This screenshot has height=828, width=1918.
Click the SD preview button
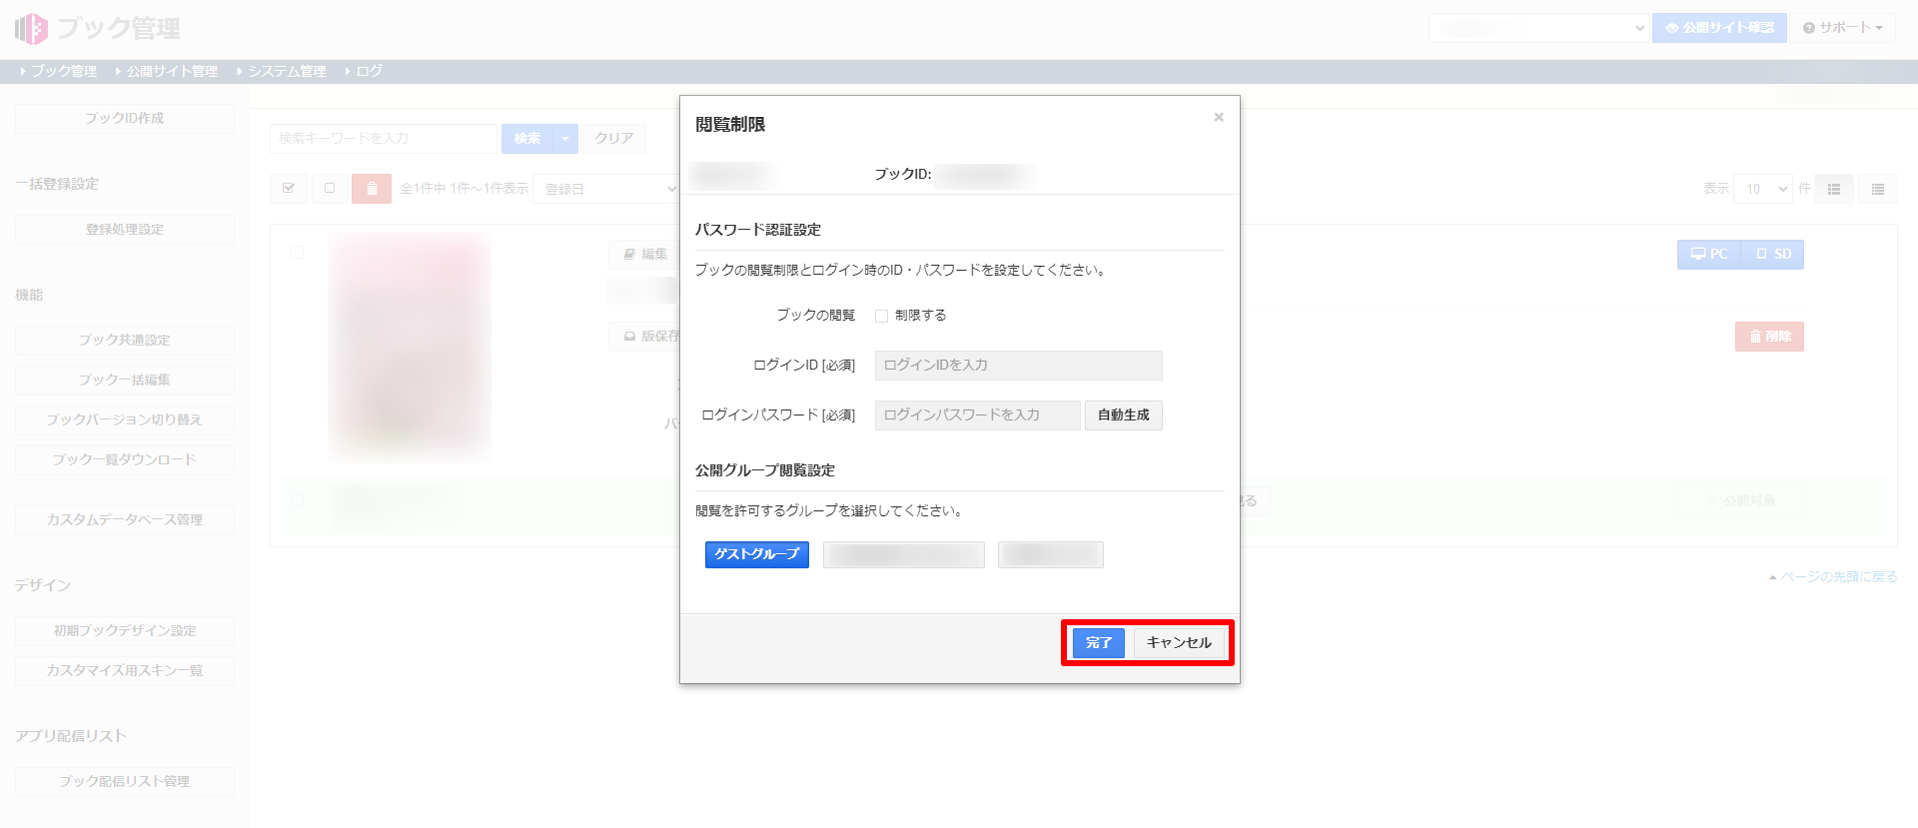point(1773,255)
